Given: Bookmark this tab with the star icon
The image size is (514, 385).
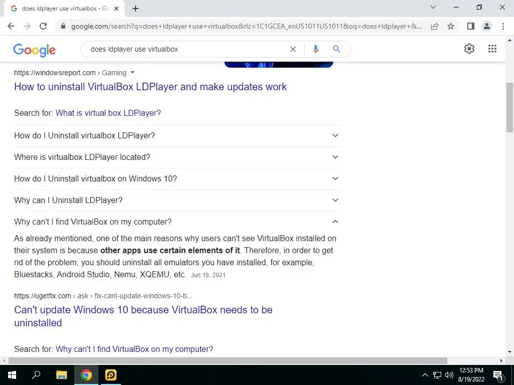Looking at the screenshot, I should (x=451, y=26).
